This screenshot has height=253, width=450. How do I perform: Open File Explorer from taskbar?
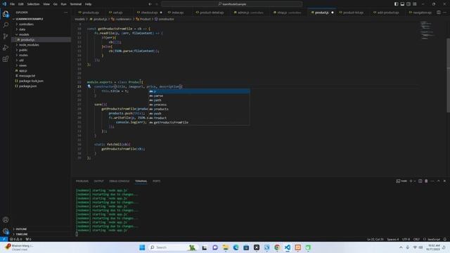click(226, 247)
